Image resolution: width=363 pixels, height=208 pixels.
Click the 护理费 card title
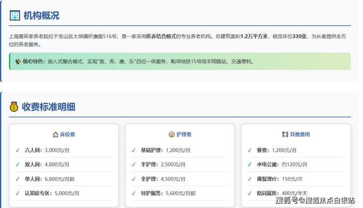coord(183,134)
